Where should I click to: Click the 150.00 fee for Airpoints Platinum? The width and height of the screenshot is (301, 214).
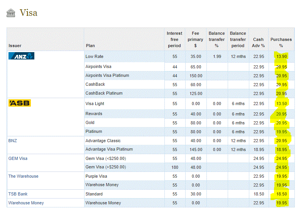click(x=196, y=76)
